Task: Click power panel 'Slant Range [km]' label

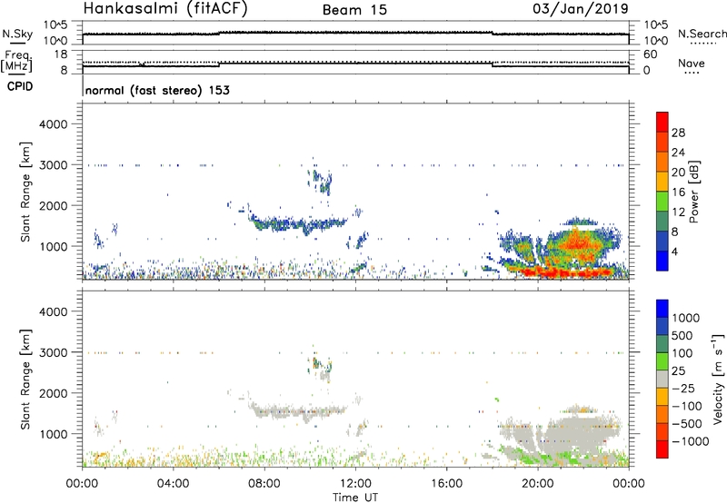Action: 25,192
